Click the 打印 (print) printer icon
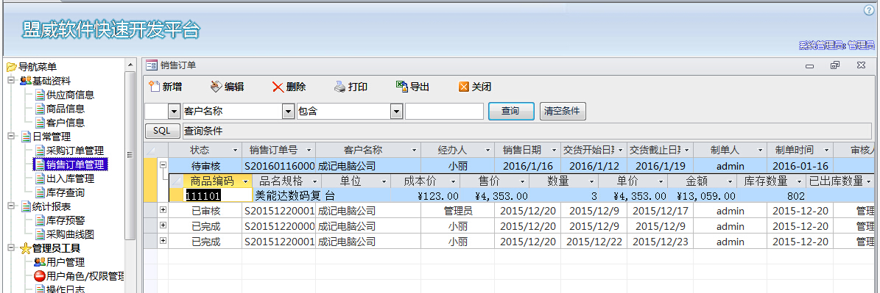 coord(340,87)
